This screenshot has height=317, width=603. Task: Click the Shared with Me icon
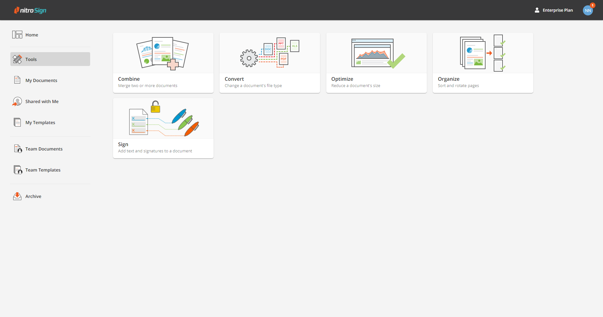pyautogui.click(x=17, y=101)
